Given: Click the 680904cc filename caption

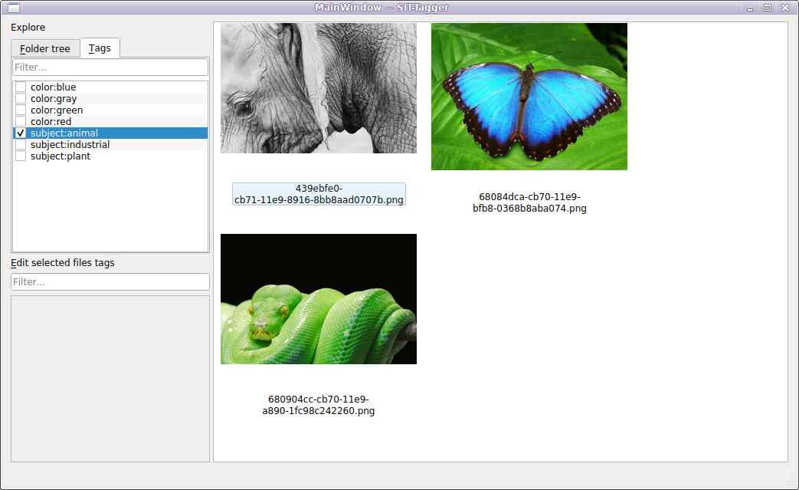Looking at the screenshot, I should click(319, 405).
